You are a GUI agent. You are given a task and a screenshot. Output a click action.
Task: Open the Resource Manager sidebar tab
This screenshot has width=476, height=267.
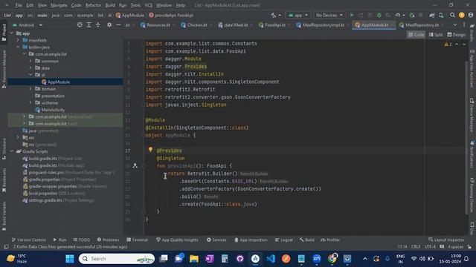4,69
